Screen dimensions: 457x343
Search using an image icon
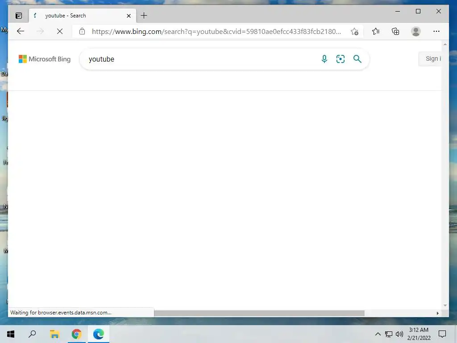pos(341,59)
